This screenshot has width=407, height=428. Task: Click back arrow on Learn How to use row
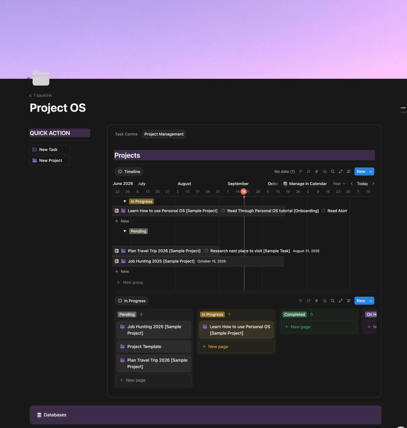point(117,211)
